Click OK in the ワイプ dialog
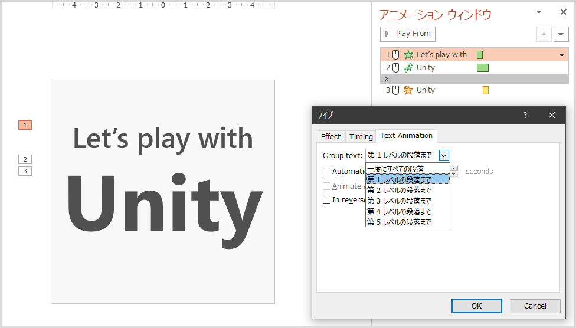The height and width of the screenshot is (328, 576). [476, 306]
